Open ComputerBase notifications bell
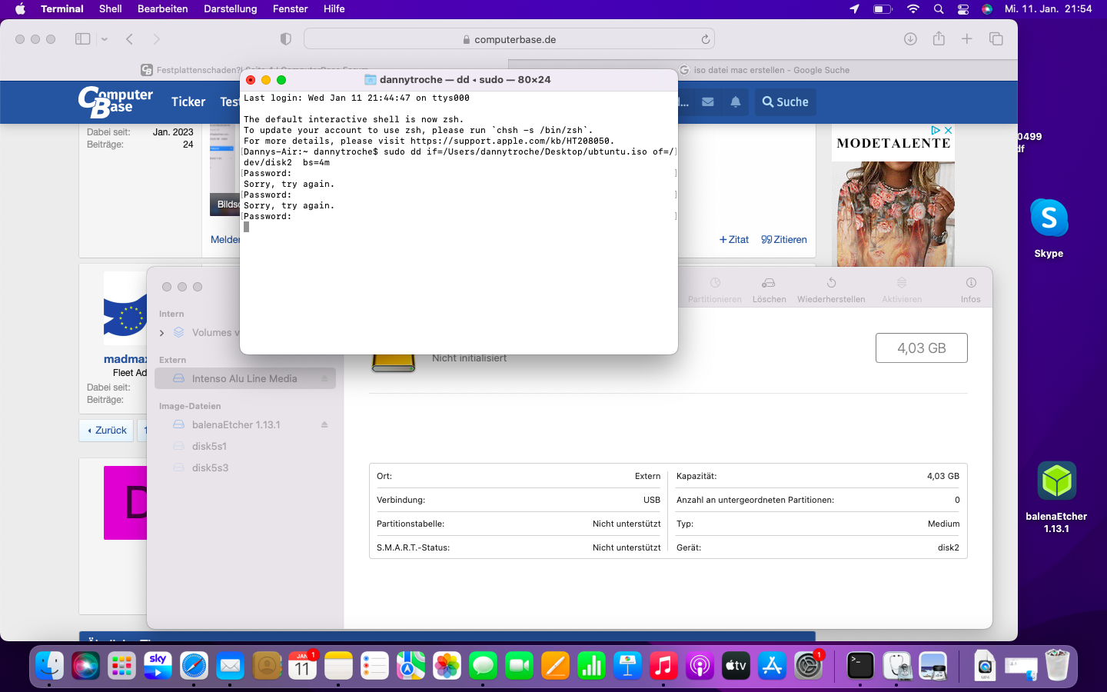The image size is (1107, 692). pos(736,101)
